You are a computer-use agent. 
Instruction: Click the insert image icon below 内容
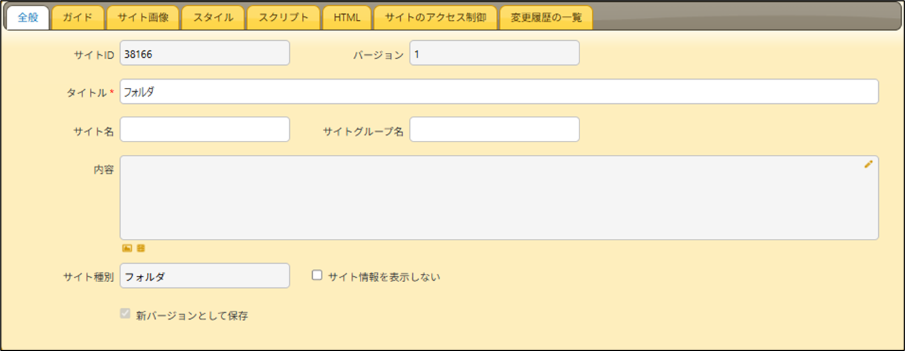coord(127,248)
